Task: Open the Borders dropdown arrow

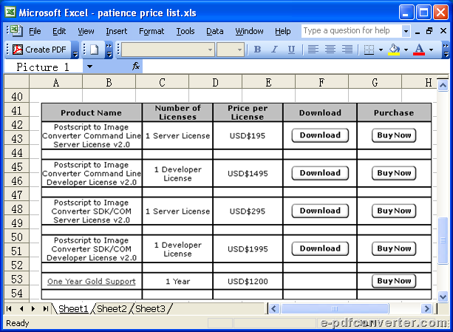Action: pos(381,50)
